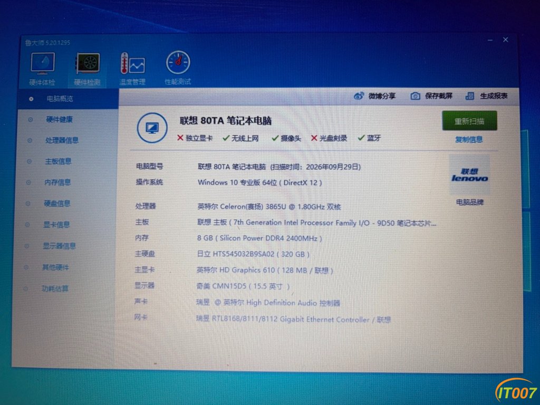Click the 无线上网 status indicator
This screenshot has width=540, height=405.
click(x=240, y=138)
